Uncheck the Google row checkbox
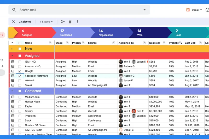This screenshot has height=139, width=209. pyautogui.click(x=20, y=71)
